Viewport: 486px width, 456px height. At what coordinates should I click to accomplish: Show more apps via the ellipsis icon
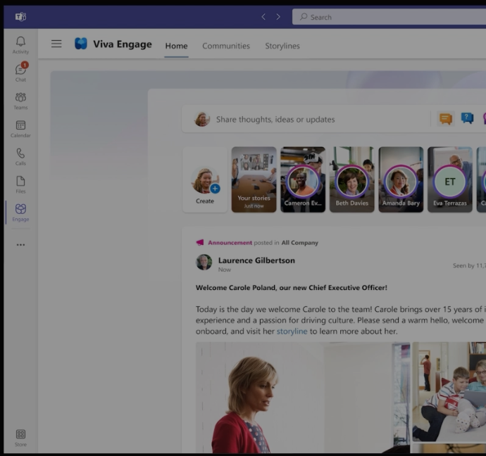[20, 245]
